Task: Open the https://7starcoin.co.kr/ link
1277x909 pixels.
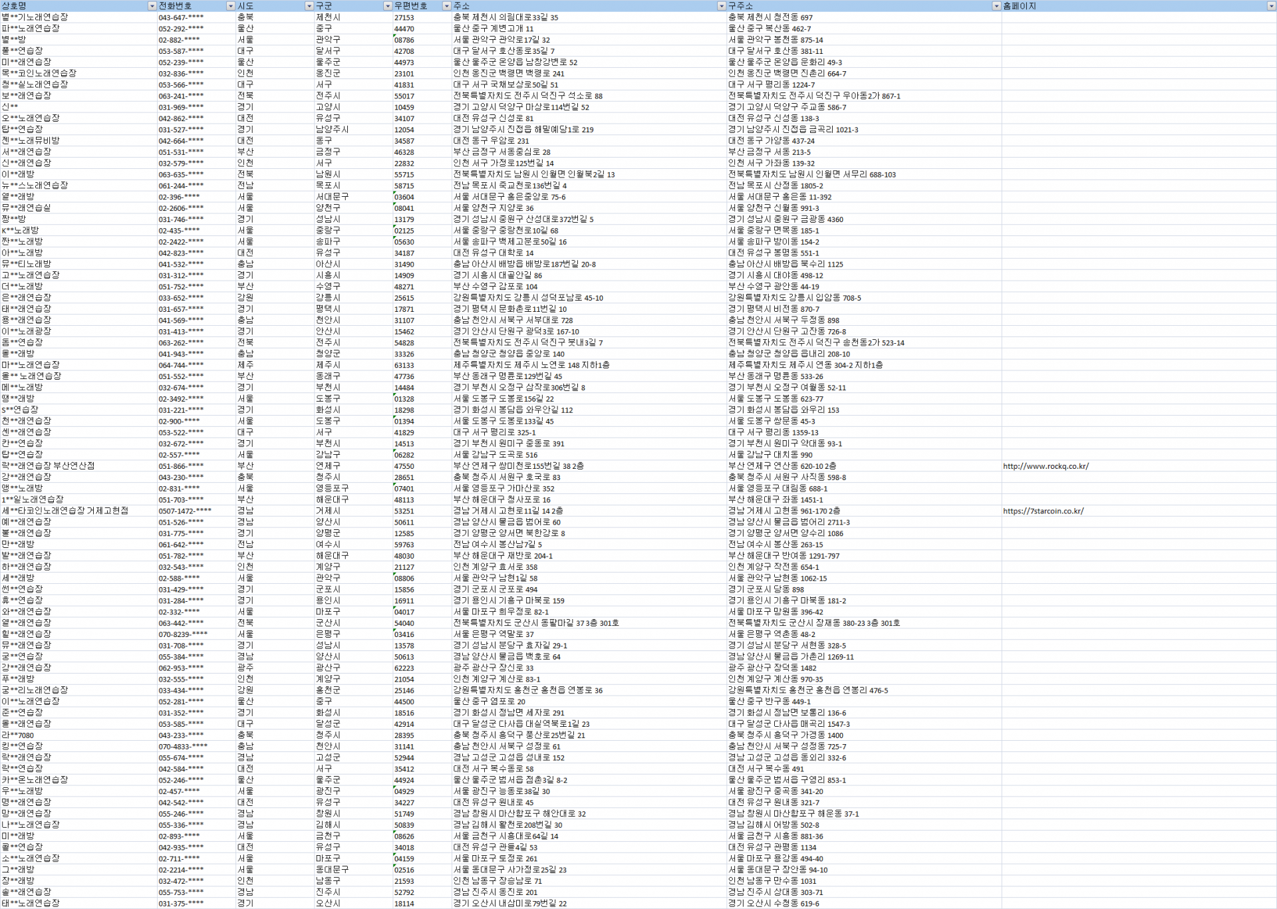Action: tap(1043, 511)
